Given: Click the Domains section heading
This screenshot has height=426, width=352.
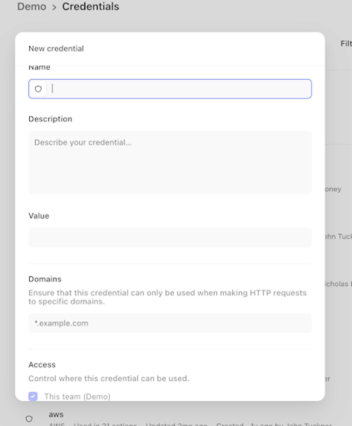Looking at the screenshot, I should coord(45,279).
